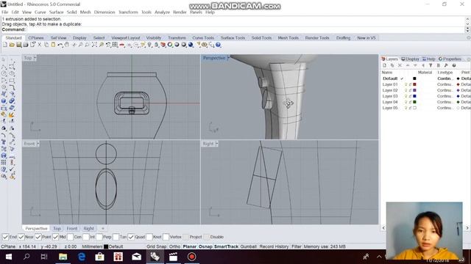Toggle the Near osnap checkbox
Viewport: 471px width, 264px height.
point(21,237)
